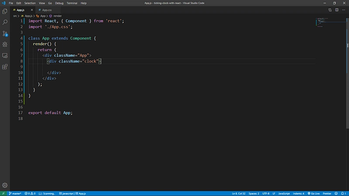
Task: Click the vertical editor scrollbar
Action: tap(347, 73)
